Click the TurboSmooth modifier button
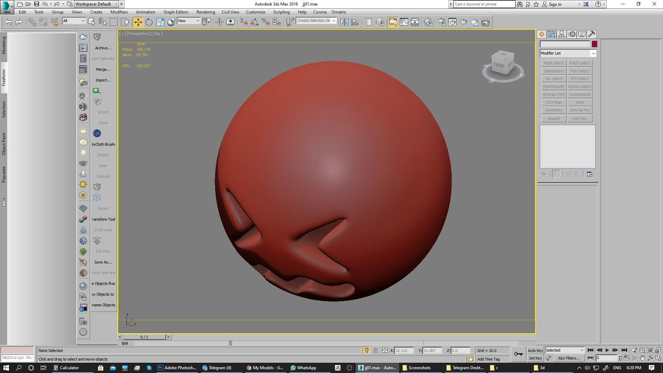The width and height of the screenshot is (663, 373). [x=579, y=95]
